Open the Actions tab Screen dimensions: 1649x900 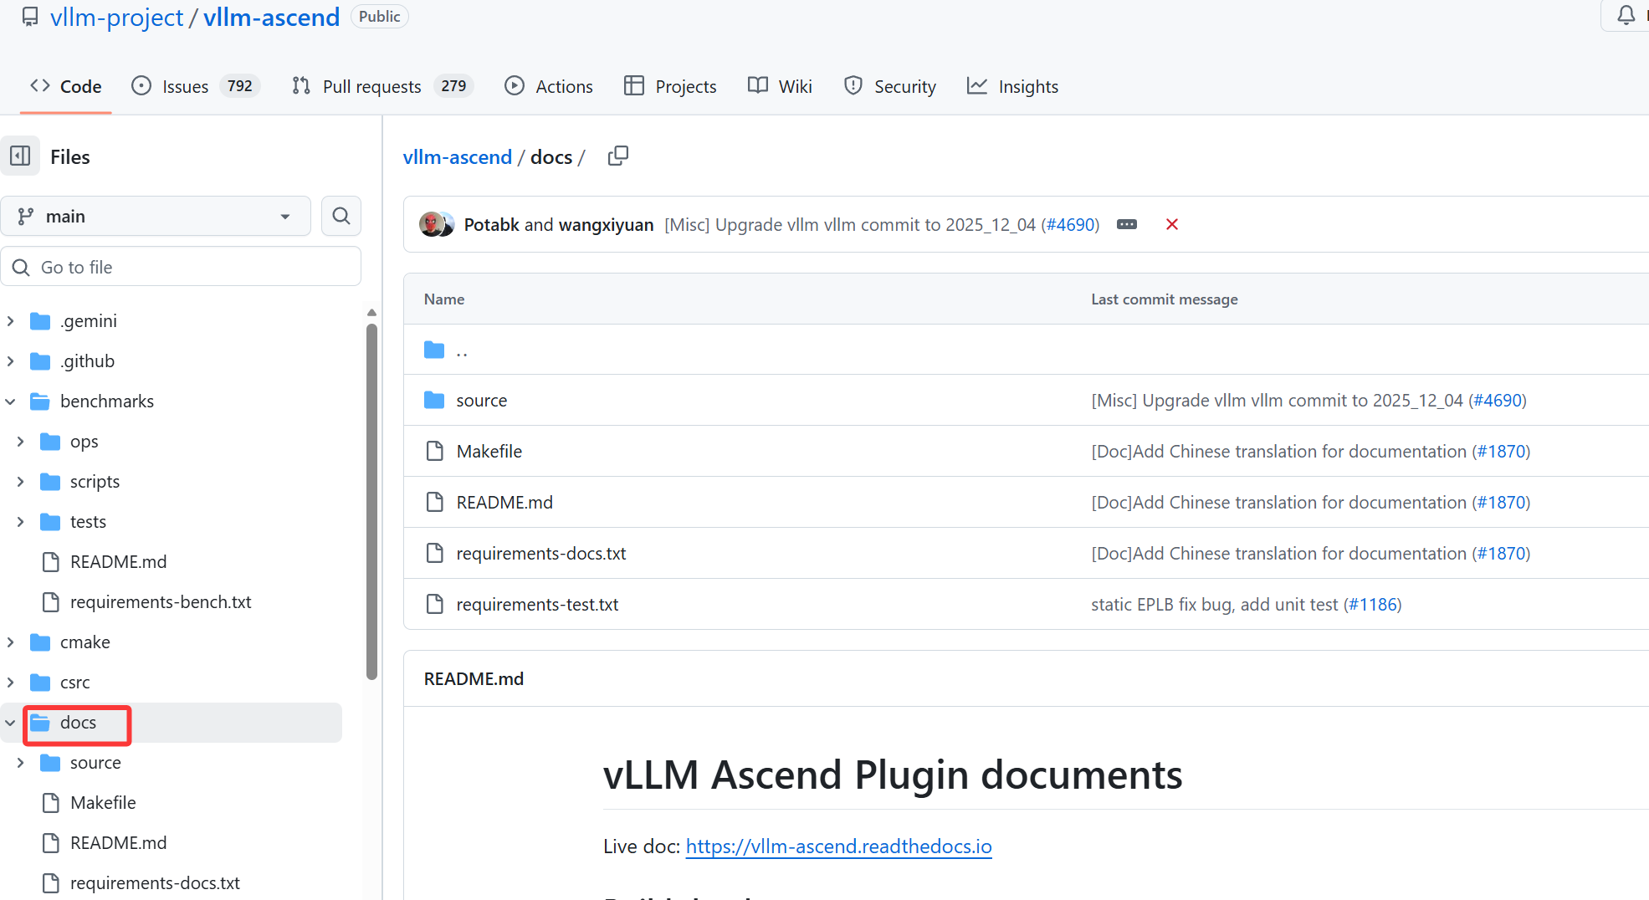click(x=549, y=86)
